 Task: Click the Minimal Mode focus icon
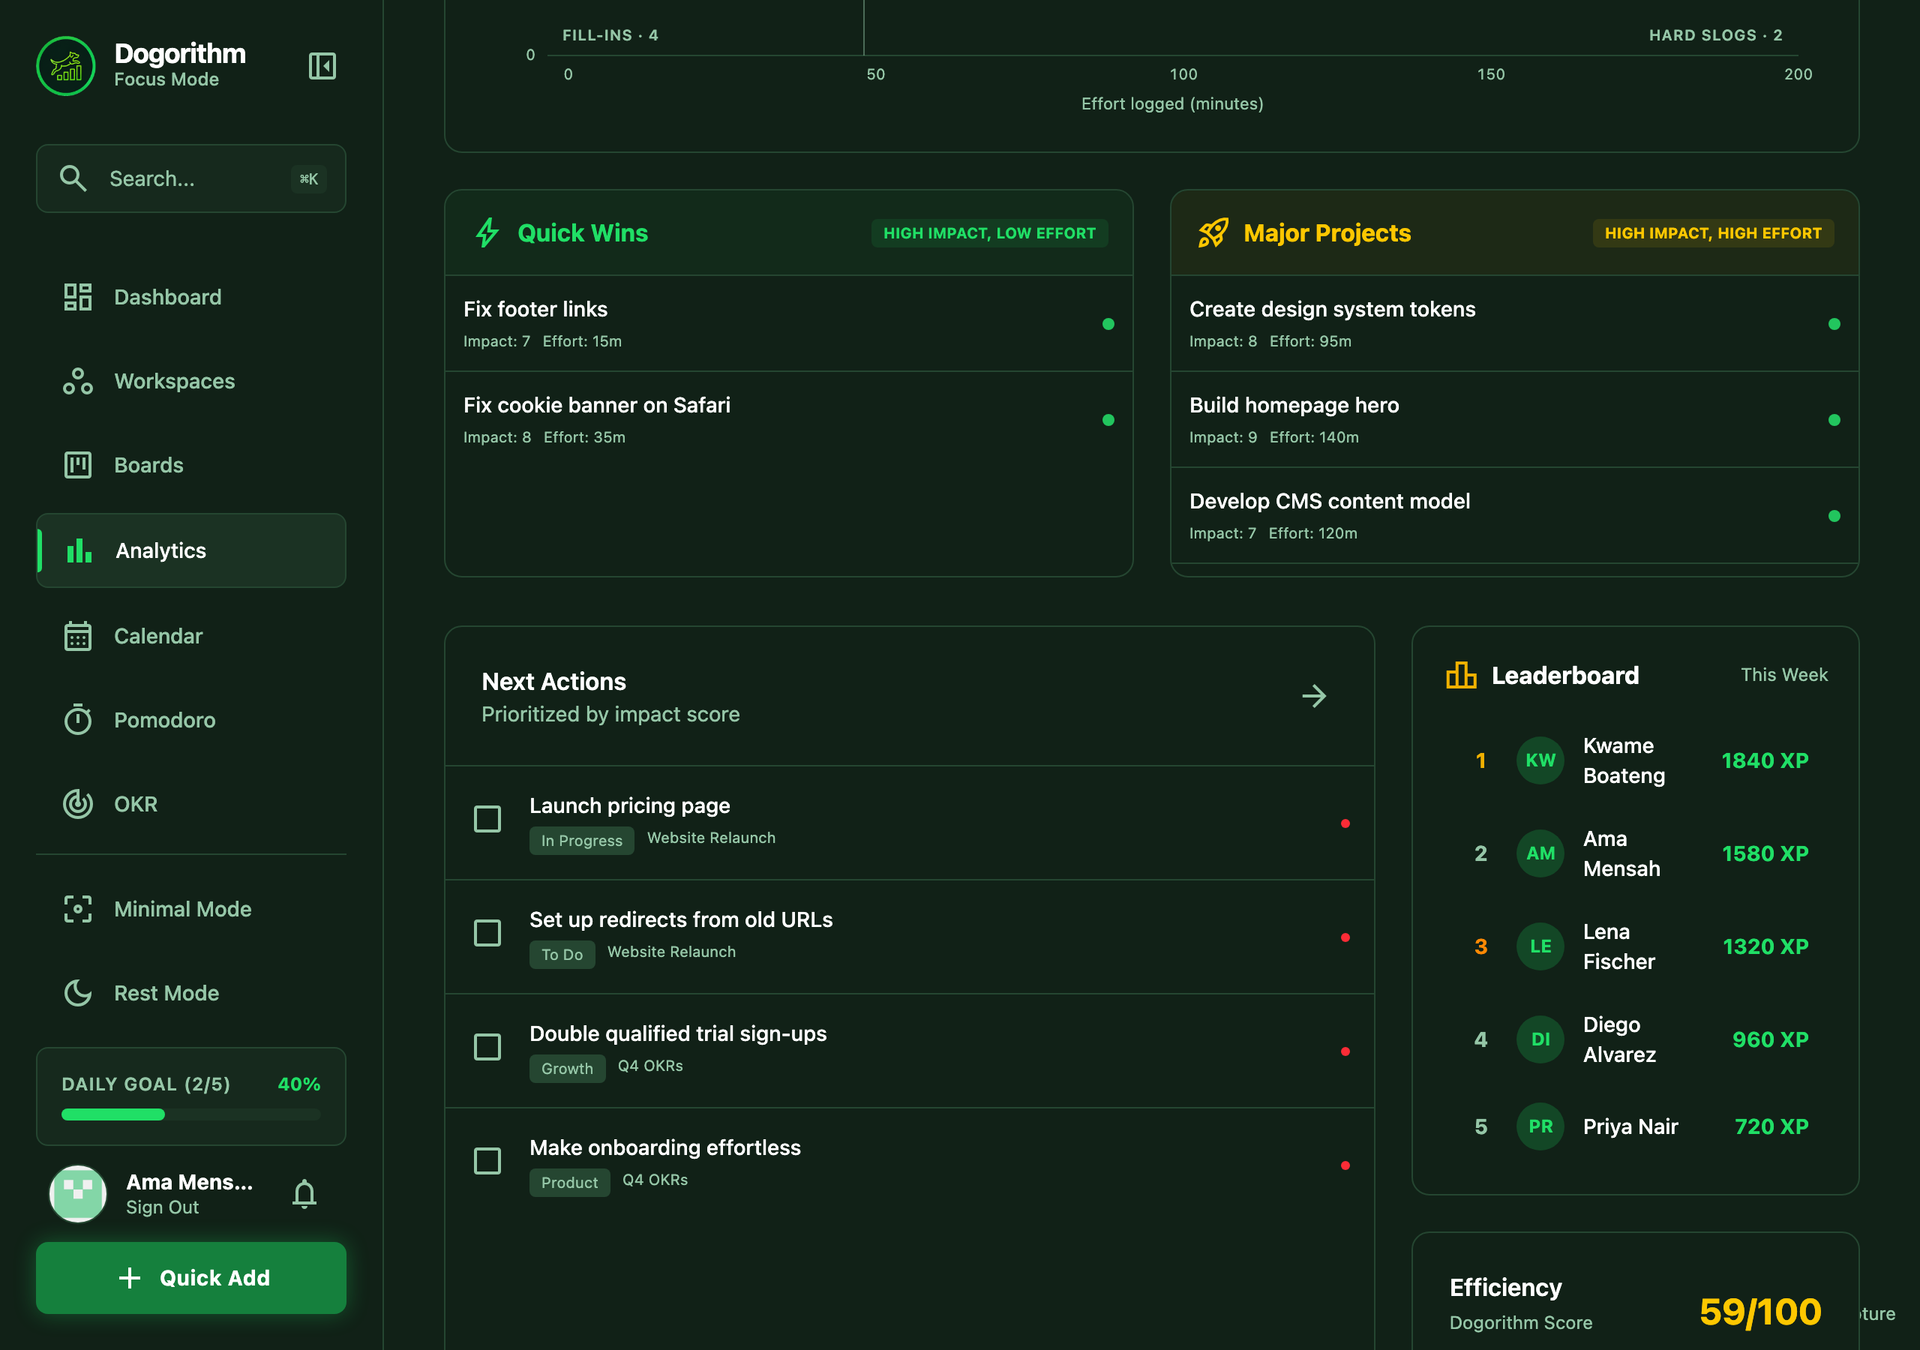(x=78, y=909)
